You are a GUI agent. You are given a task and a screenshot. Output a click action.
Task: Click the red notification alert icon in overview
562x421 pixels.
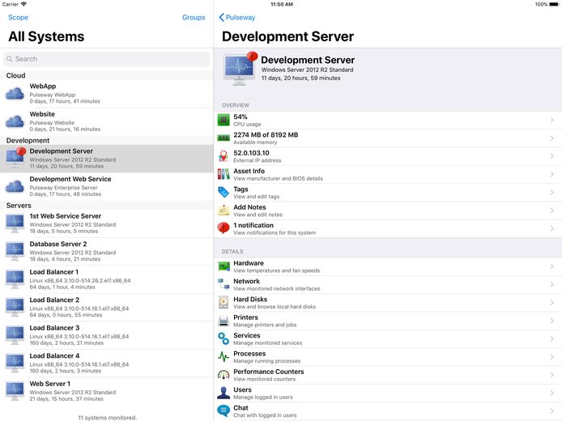(x=224, y=228)
